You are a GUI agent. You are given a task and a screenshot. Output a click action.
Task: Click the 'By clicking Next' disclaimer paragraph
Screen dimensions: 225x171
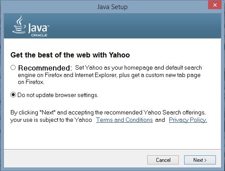coord(109,116)
